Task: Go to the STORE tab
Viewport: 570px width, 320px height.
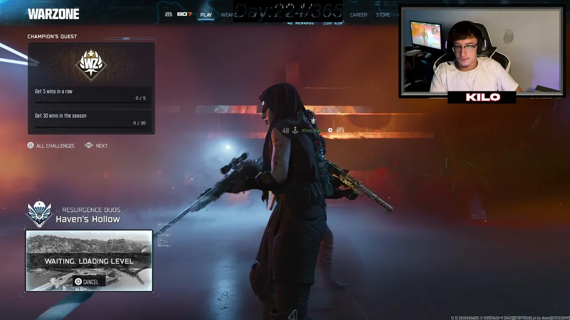Action: coord(383,15)
